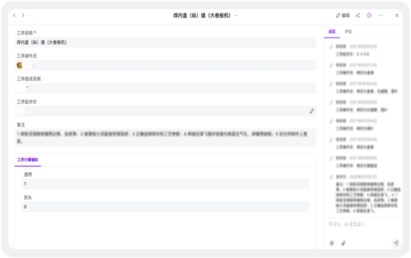Switch to the 动态 activity tab
Screen dimensions: 411x258
coord(332,31)
